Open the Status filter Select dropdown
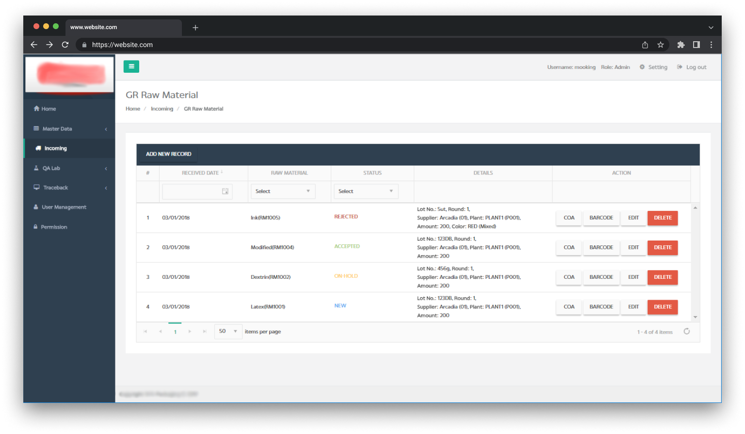Screen dimensions: 745x434 tap(366, 192)
